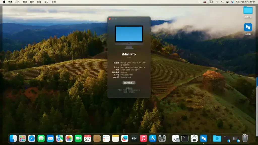Open Disk Utility from the Dock
Viewport: 258px width, 145px height.
(176, 138)
